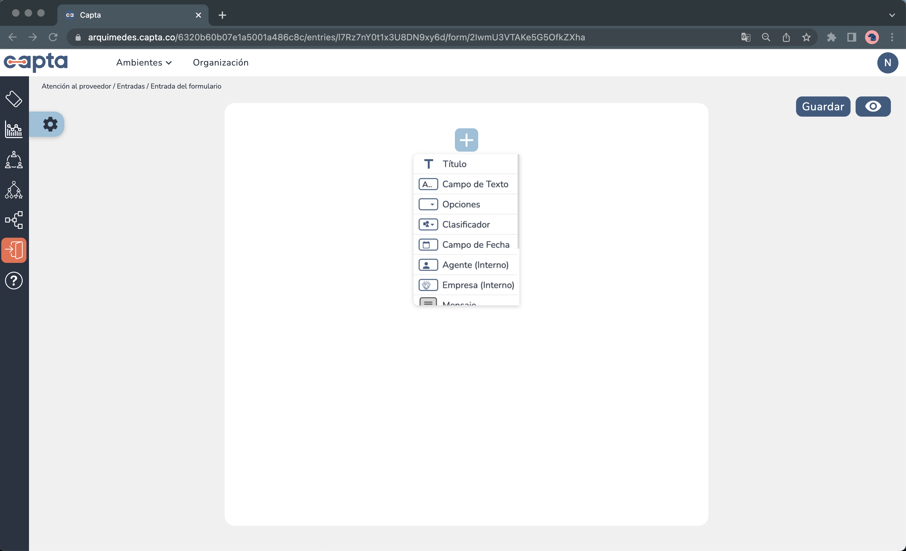Select the classification tree icon in sidebar
Screen dimensions: 906x551
14,190
